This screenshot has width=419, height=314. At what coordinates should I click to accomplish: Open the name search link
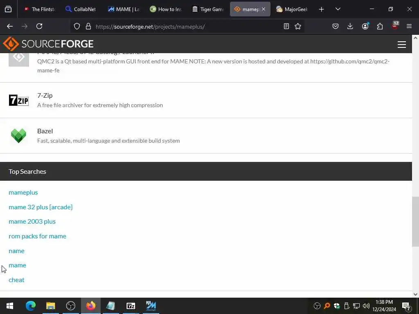pos(16,251)
